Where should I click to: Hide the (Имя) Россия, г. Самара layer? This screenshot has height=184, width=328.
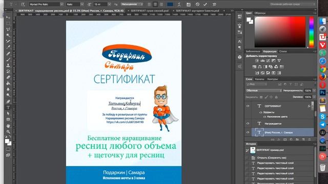pos(248,132)
